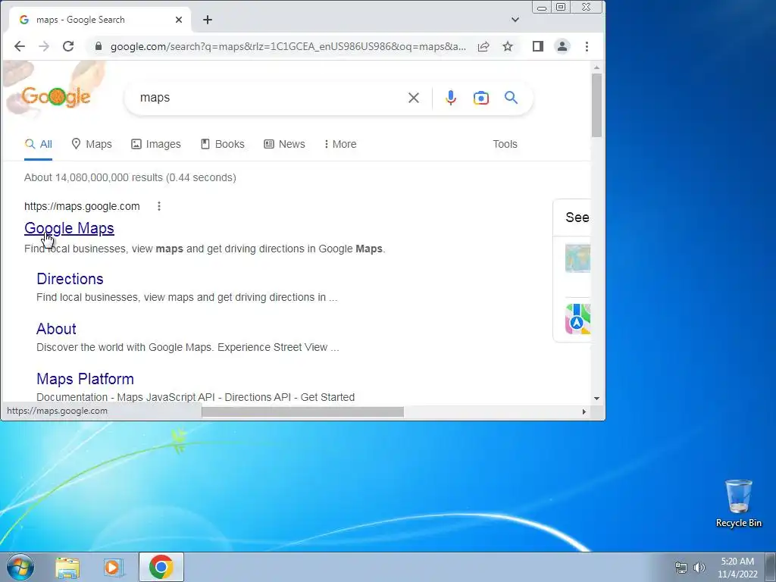The width and height of the screenshot is (776, 582).
Task: Open the Windows Start menu
Action: click(x=20, y=567)
